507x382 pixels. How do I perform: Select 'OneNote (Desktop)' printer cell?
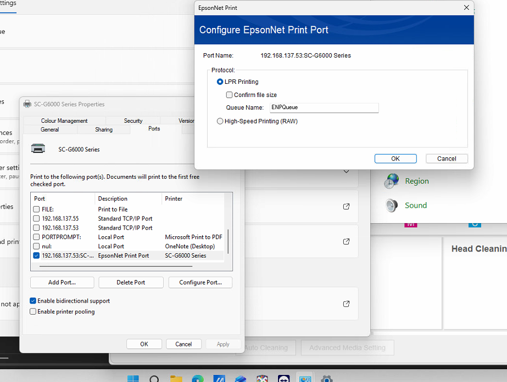coord(190,246)
